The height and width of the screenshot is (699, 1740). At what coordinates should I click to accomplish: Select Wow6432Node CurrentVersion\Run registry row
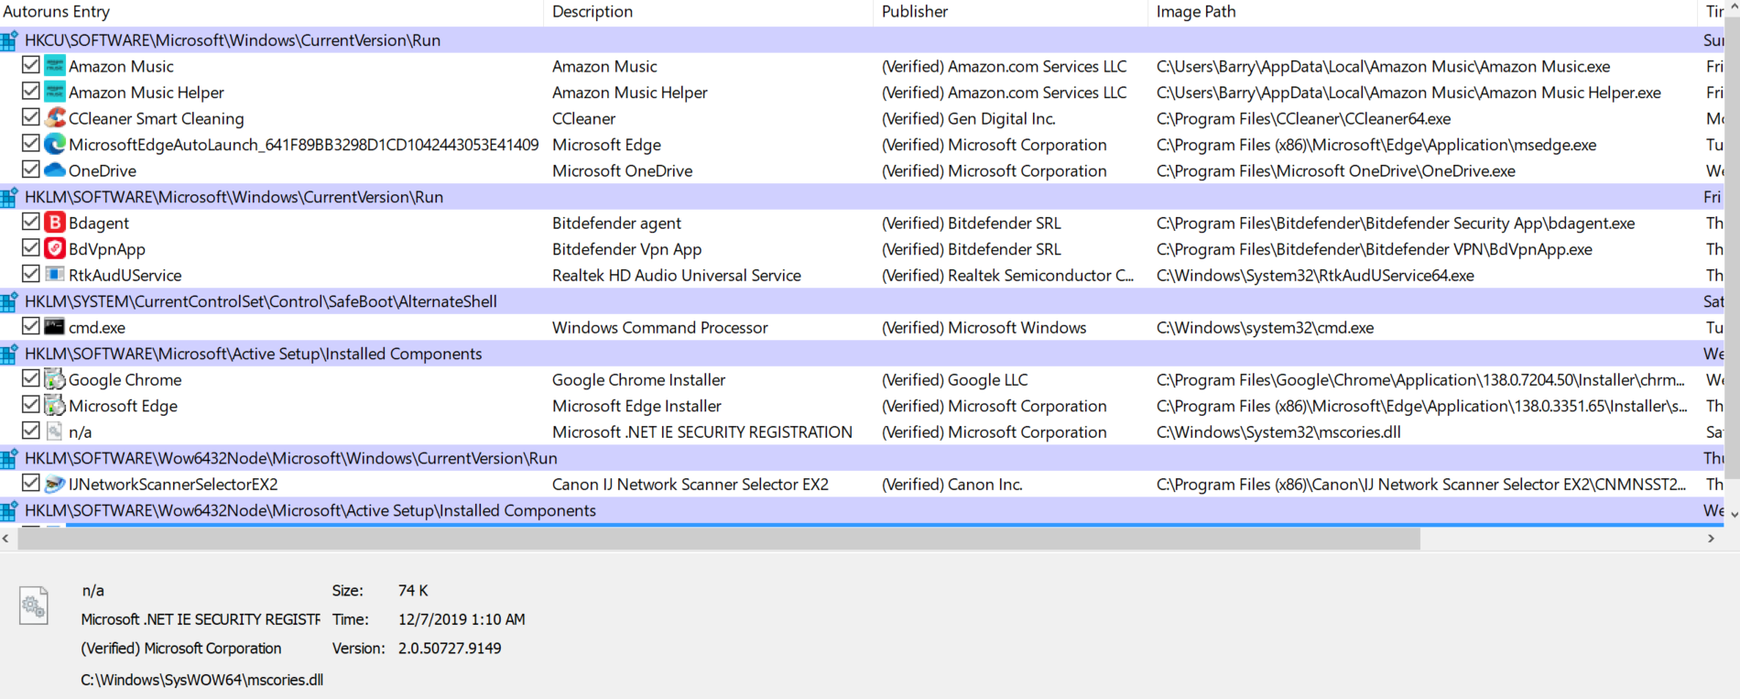(x=861, y=458)
